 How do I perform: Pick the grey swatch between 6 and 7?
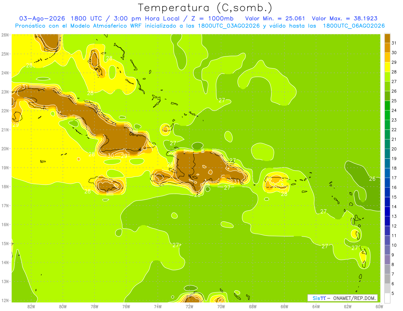coord(388,279)
